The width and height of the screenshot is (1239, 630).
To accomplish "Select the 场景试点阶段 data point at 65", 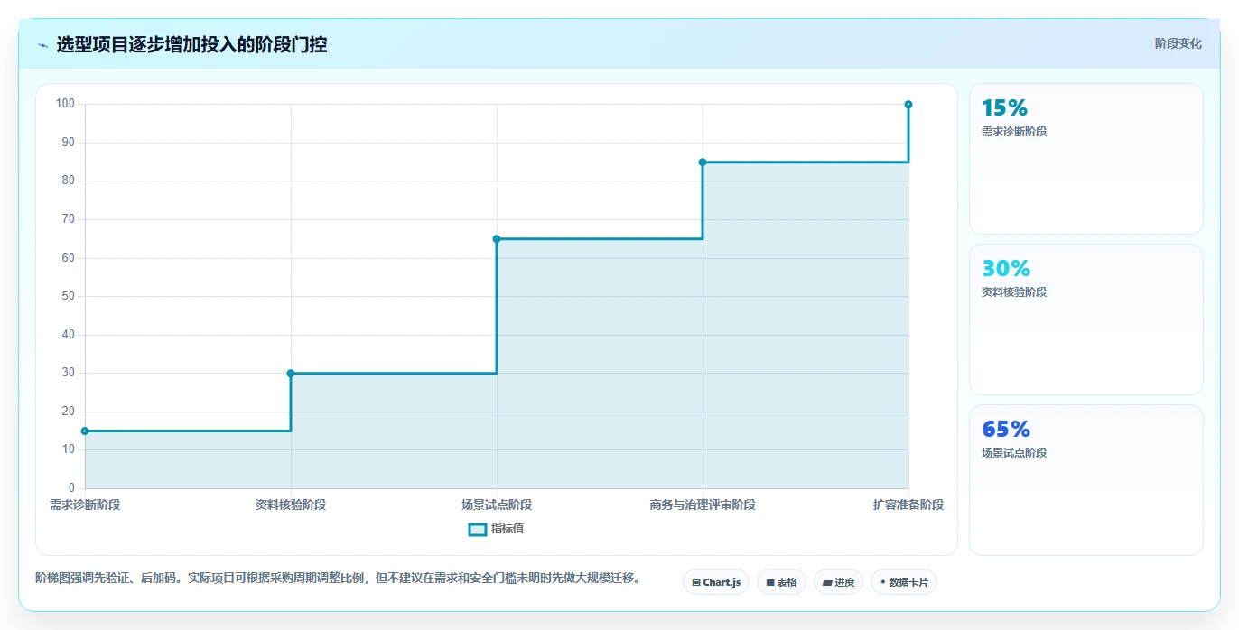I will [497, 239].
